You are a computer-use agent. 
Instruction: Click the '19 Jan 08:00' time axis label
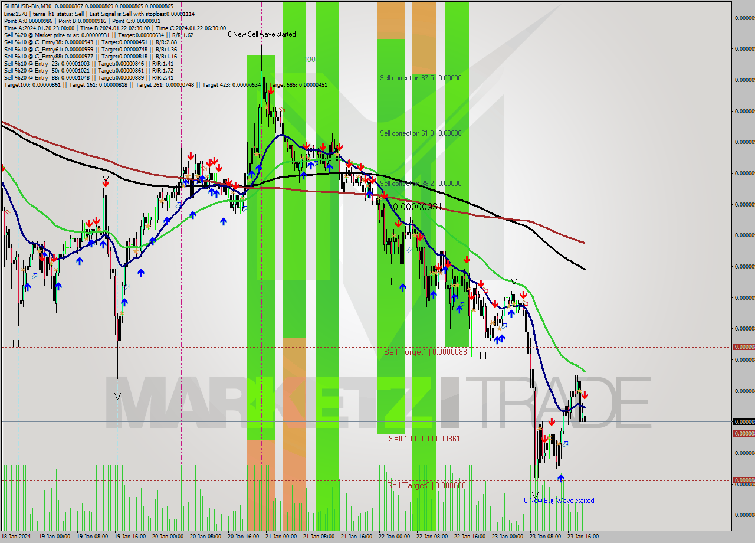coord(92,537)
